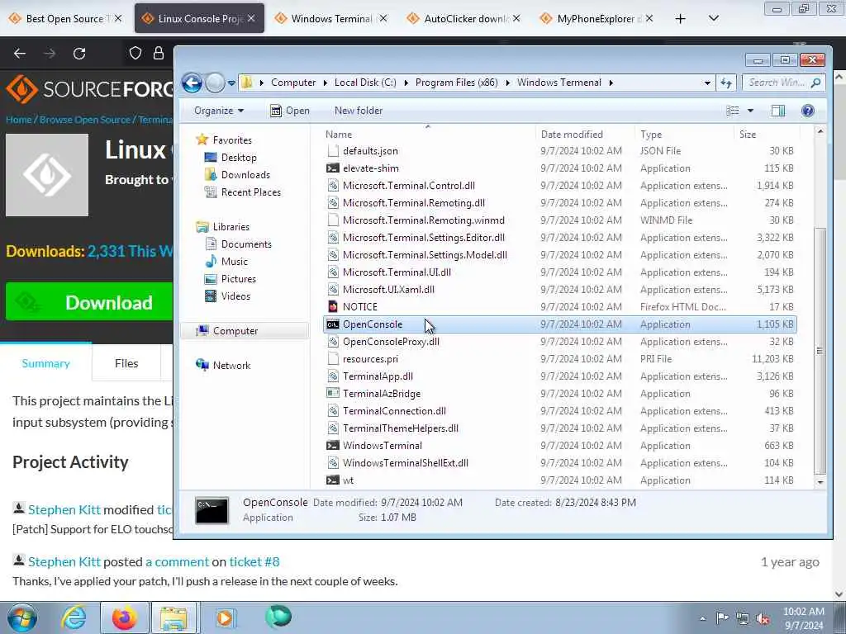
Task: Click the green Download button on SourceForge
Action: 89,302
